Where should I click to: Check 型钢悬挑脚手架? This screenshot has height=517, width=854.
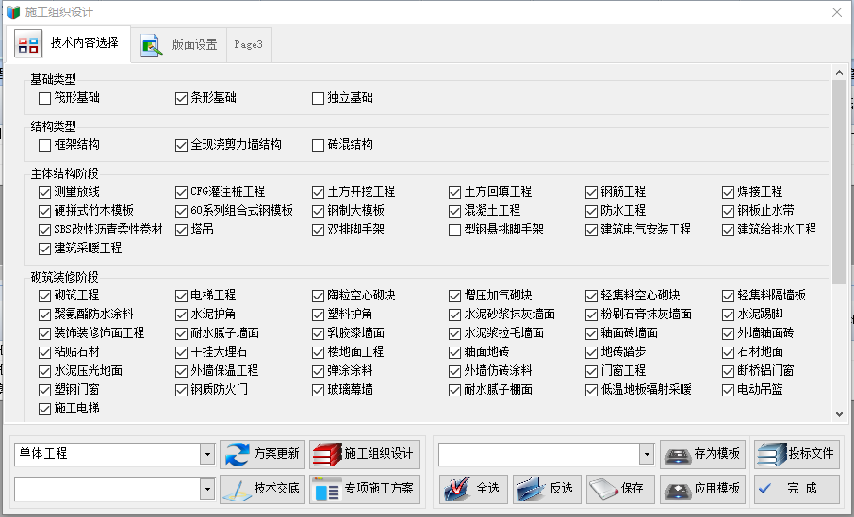pos(454,230)
